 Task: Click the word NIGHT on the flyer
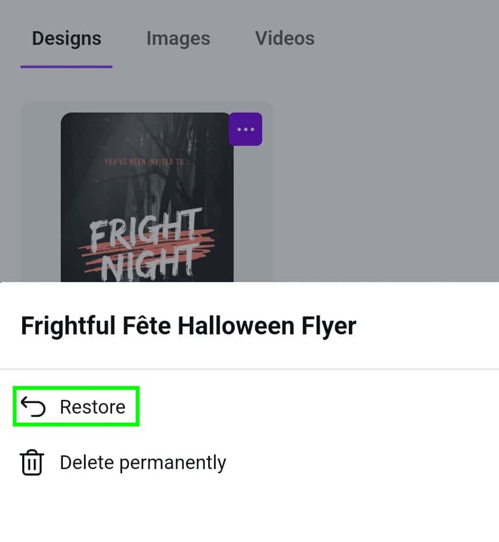(x=149, y=266)
